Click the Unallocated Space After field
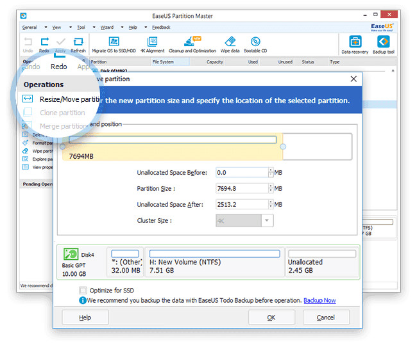 pyautogui.click(x=242, y=204)
